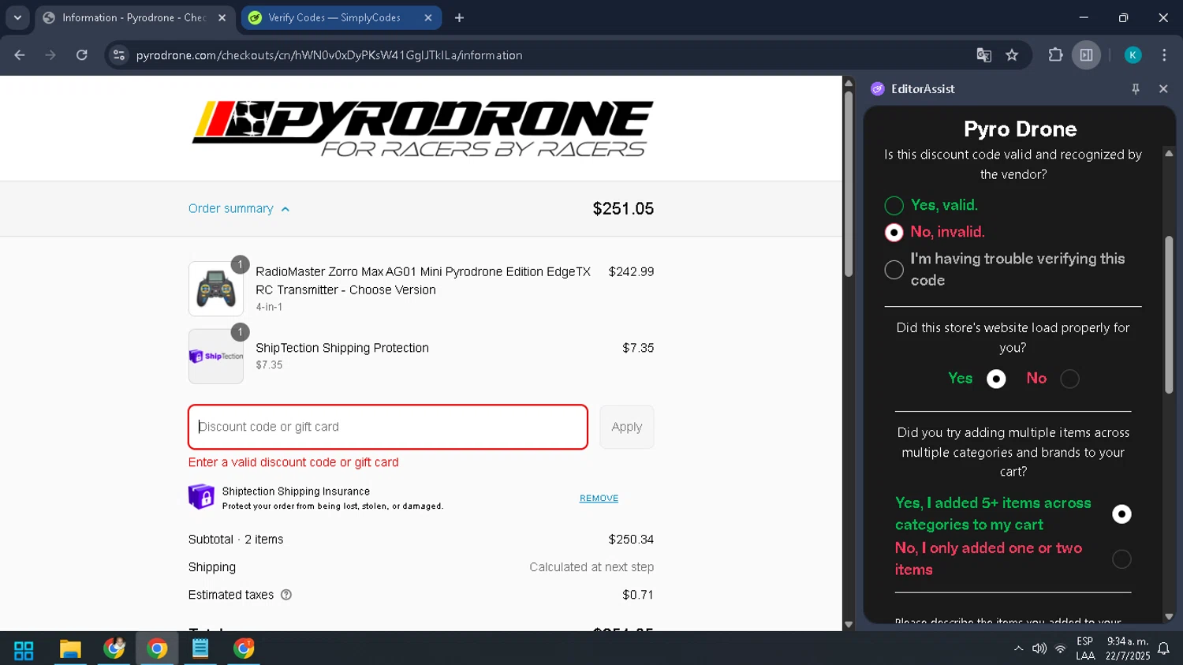Choose Yes for website loaded properly
Image resolution: width=1183 pixels, height=665 pixels.
(x=996, y=379)
